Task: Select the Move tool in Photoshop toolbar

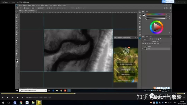Action: point(17,13)
